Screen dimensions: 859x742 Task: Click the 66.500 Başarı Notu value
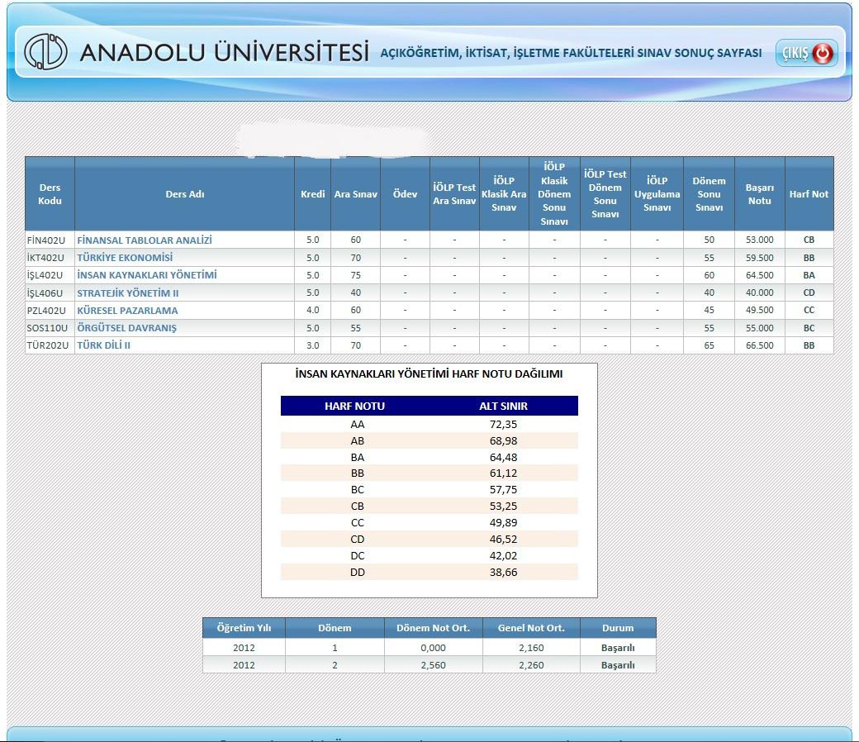pos(760,345)
